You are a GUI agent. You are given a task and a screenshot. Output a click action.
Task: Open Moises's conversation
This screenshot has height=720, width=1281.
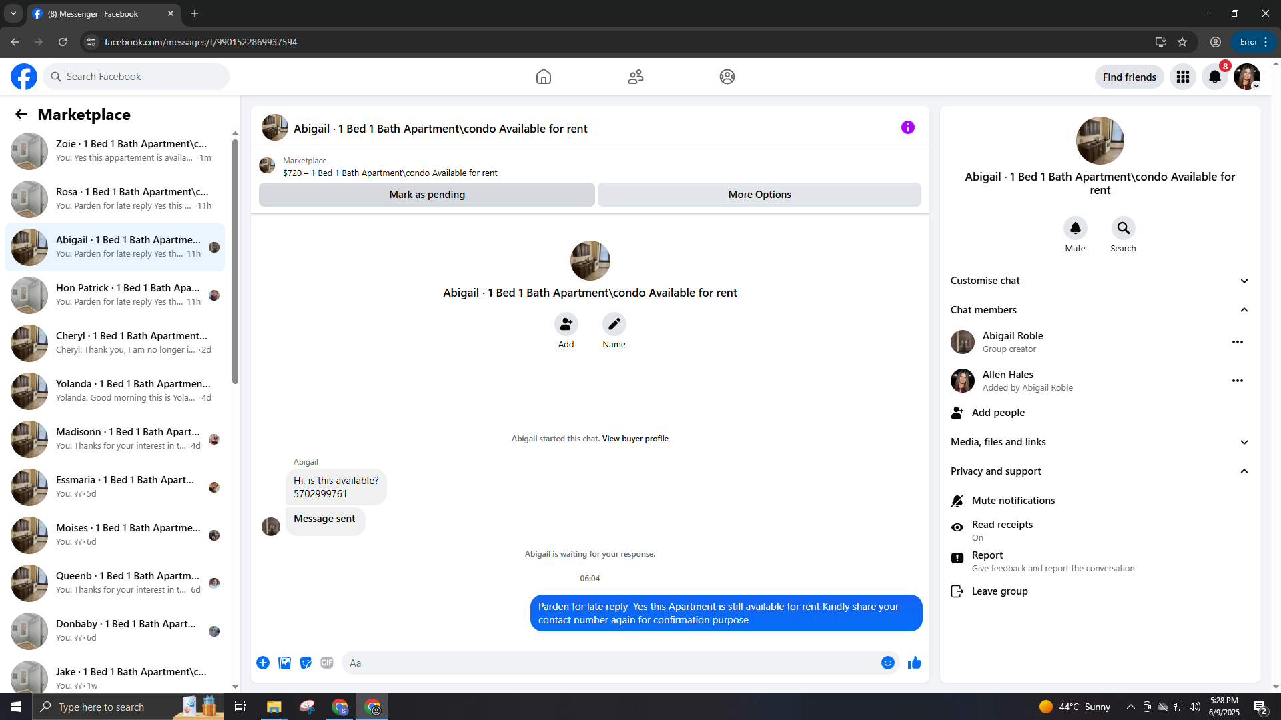click(x=115, y=535)
